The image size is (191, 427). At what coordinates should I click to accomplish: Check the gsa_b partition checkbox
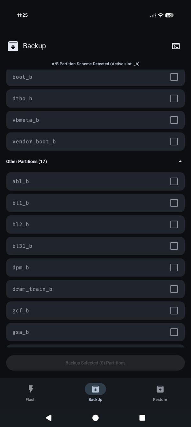point(174,332)
